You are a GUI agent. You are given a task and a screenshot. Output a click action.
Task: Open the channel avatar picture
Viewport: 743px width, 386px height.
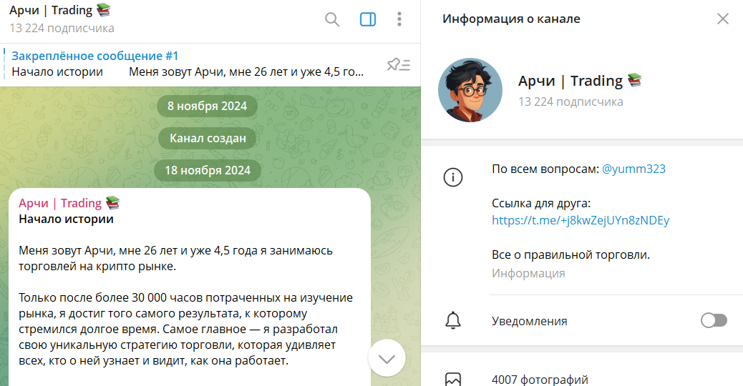tap(470, 90)
